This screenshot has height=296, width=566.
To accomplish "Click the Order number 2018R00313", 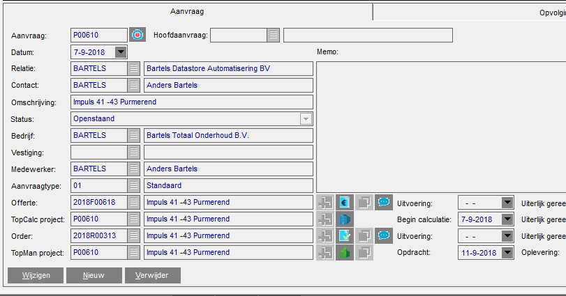I will tap(95, 236).
